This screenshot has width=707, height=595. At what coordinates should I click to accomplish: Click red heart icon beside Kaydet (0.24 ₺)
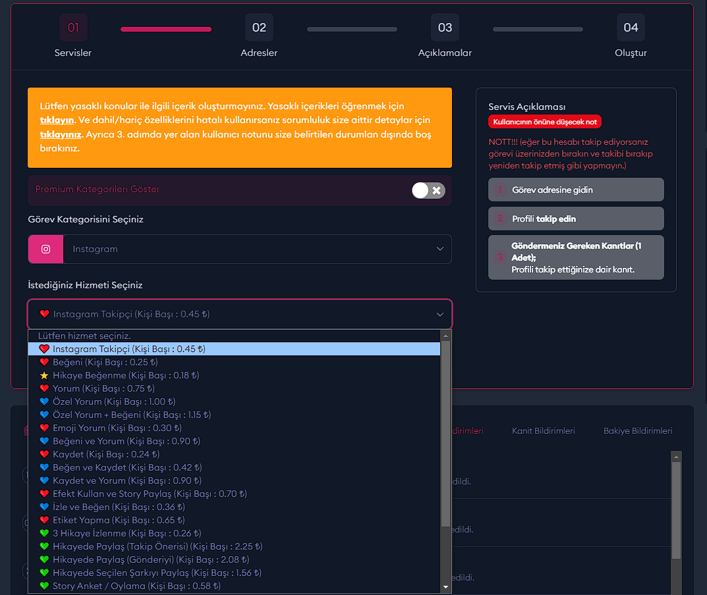44,454
